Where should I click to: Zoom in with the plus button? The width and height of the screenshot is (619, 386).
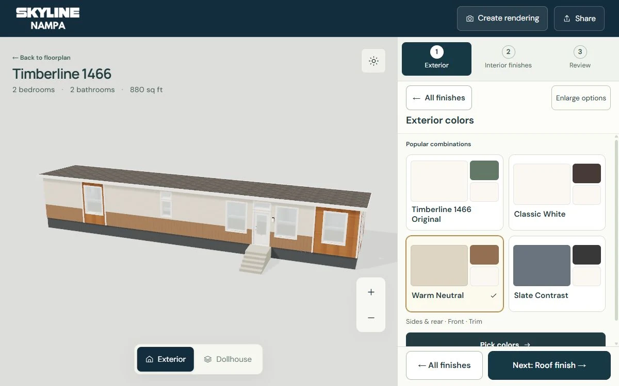(371, 292)
